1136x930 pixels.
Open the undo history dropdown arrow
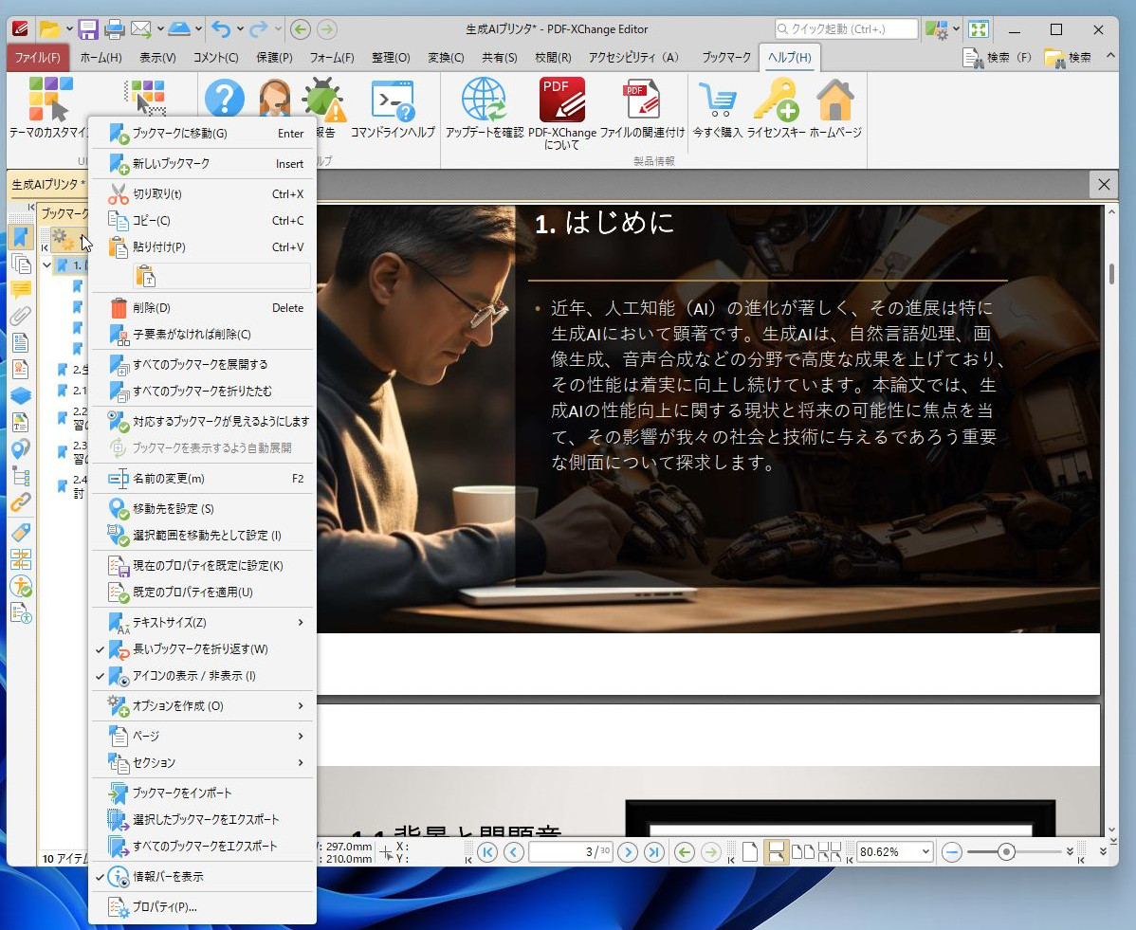tap(240, 29)
